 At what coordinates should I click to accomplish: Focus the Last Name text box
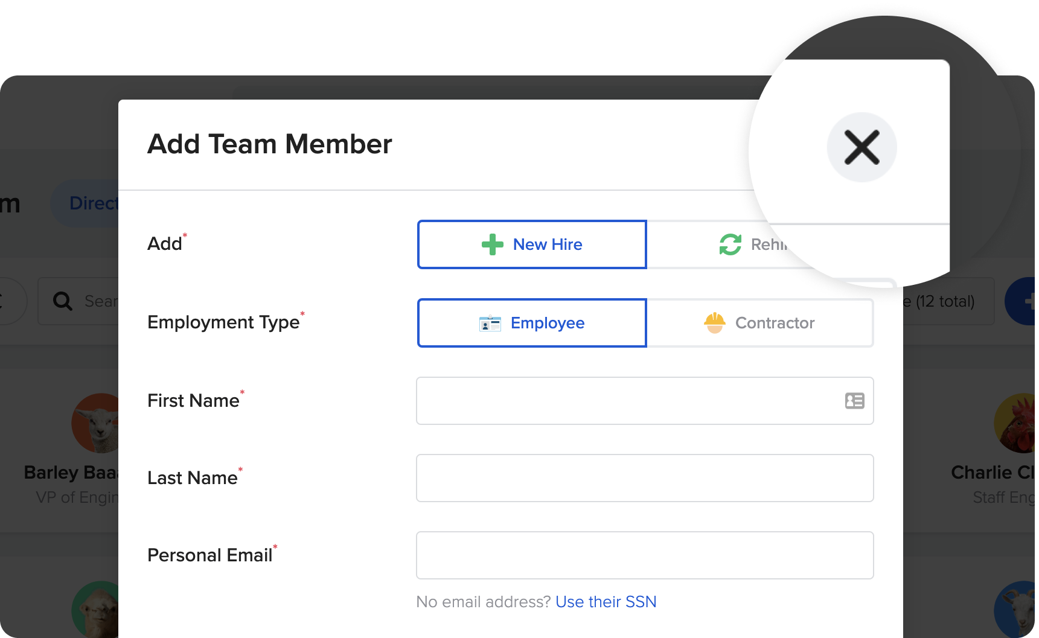coord(645,478)
